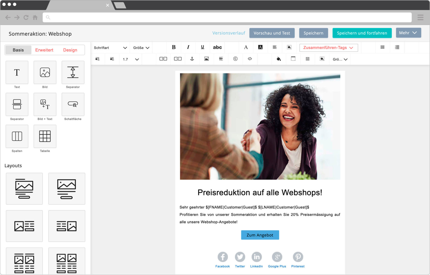
Task: Select the Spalten columns element
Action: [x=17, y=136]
